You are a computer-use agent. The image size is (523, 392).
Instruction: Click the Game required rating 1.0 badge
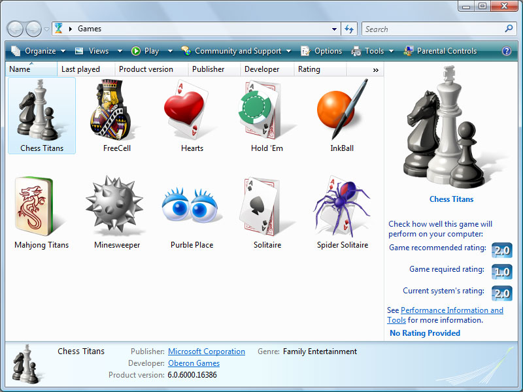coord(501,272)
